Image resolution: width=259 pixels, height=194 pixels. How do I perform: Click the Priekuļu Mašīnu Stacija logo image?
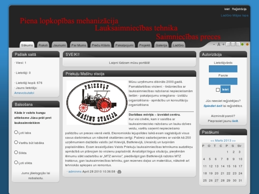pos(96,102)
